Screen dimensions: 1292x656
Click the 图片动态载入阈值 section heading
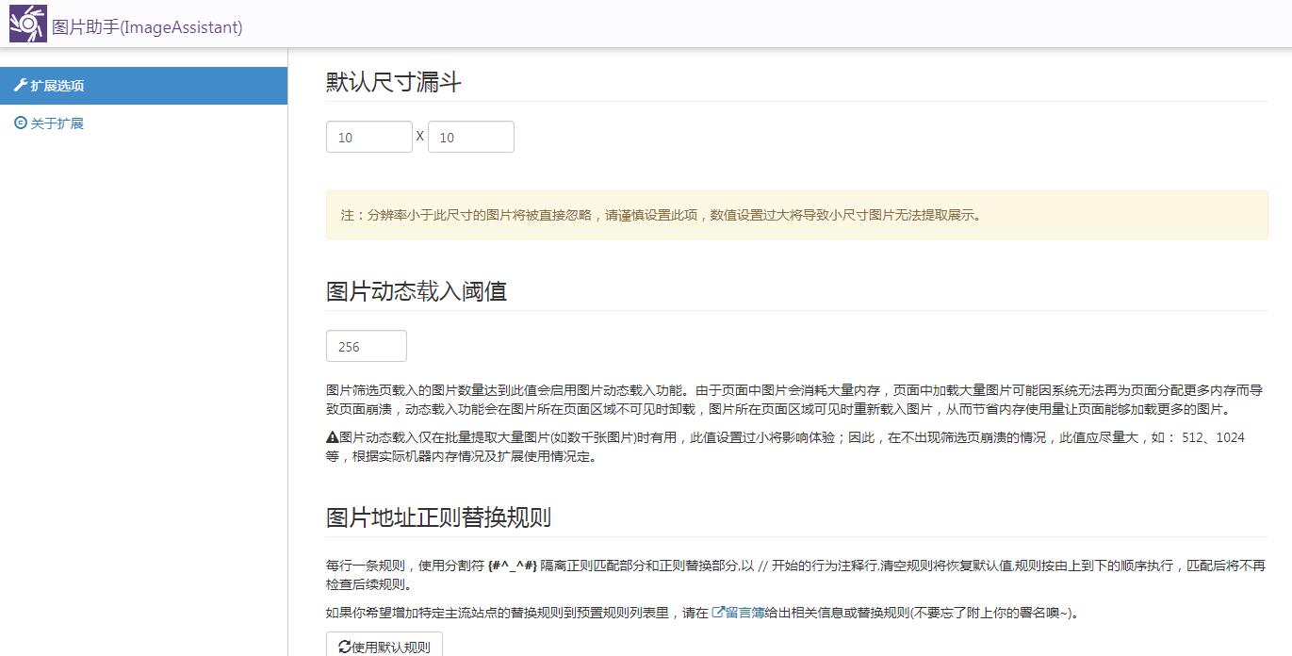pyautogui.click(x=414, y=291)
